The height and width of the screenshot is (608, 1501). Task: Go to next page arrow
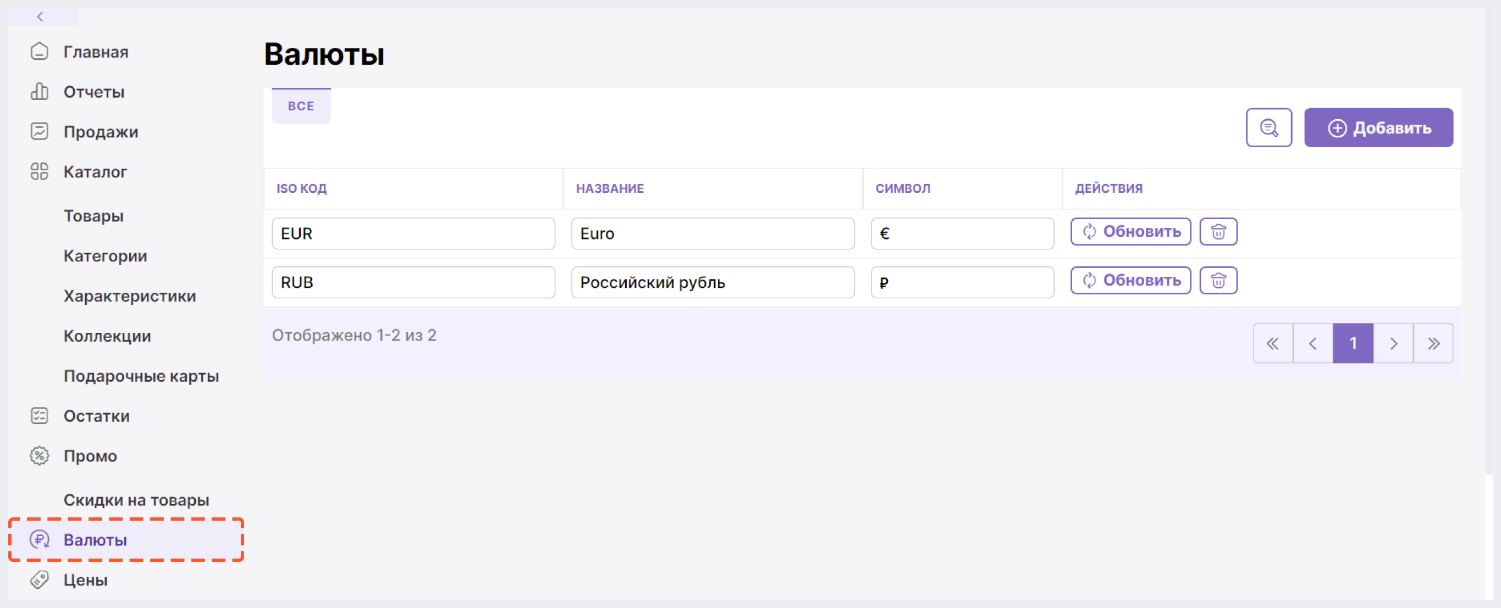1393,343
